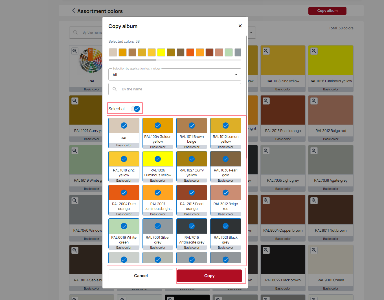
Task: Turn off the Select all toggle
Action: click(135, 109)
